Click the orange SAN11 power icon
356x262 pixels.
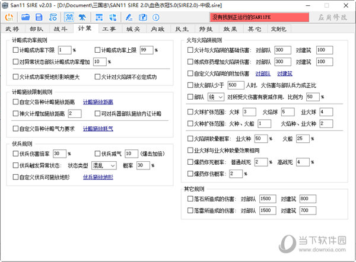[x=9, y=17]
